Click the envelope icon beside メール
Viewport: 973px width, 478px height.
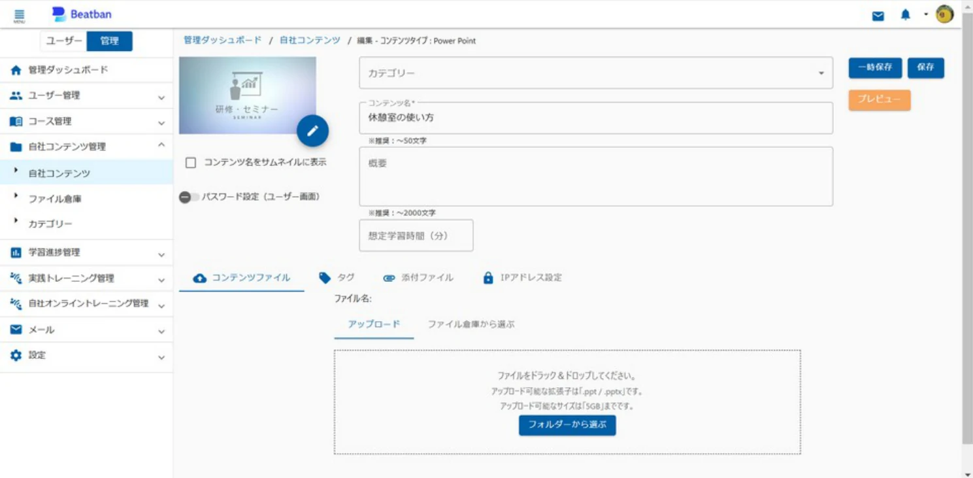(16, 330)
